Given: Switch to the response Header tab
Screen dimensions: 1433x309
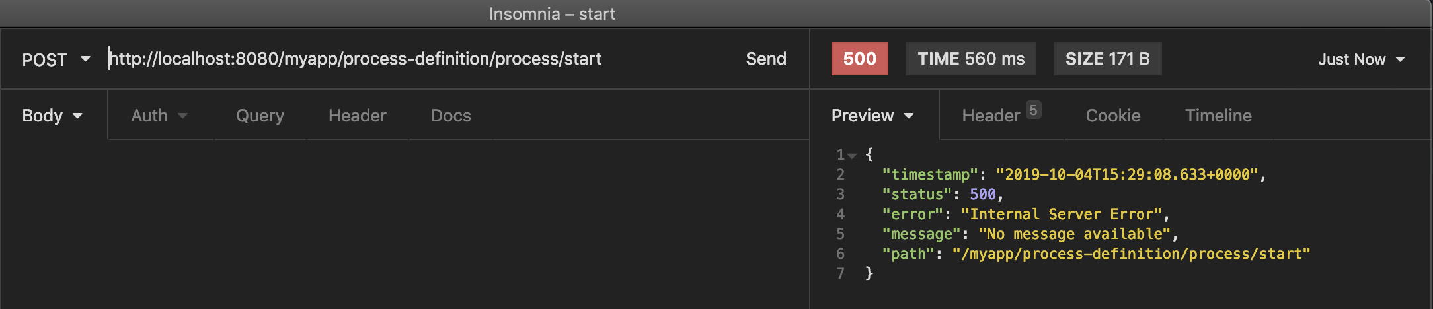Looking at the screenshot, I should 991,116.
